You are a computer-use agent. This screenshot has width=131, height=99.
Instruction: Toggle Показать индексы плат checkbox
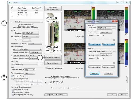(46, 68)
